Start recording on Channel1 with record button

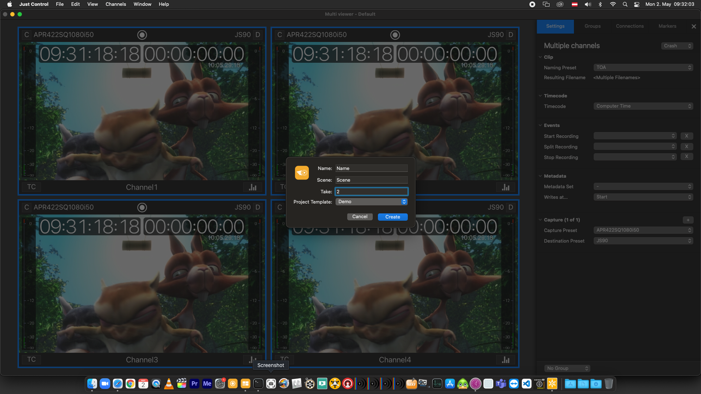142,35
